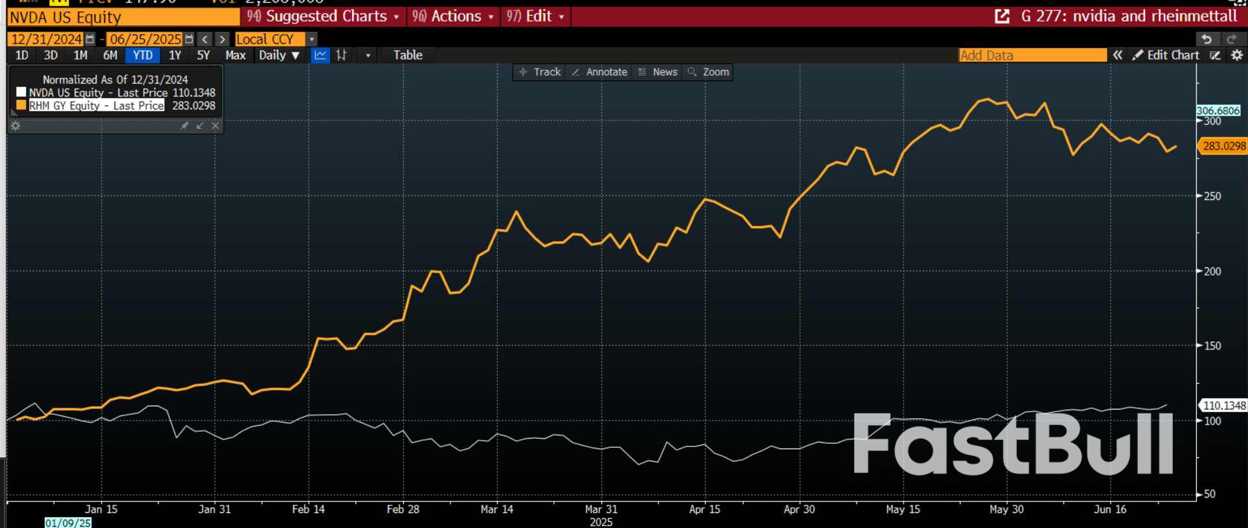Open the Daily frequency dropdown
1248x528 pixels.
click(x=279, y=55)
